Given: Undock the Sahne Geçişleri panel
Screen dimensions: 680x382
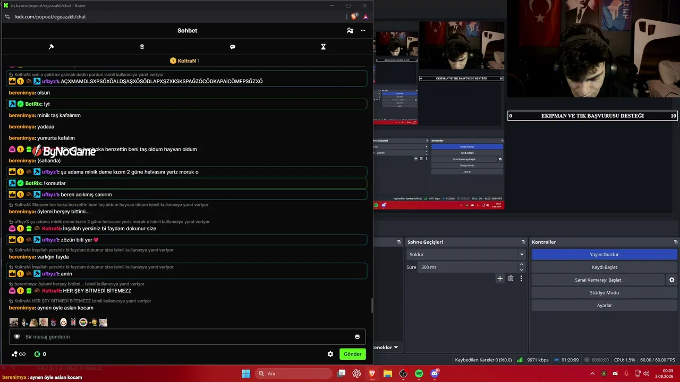Looking at the screenshot, I should (x=523, y=242).
